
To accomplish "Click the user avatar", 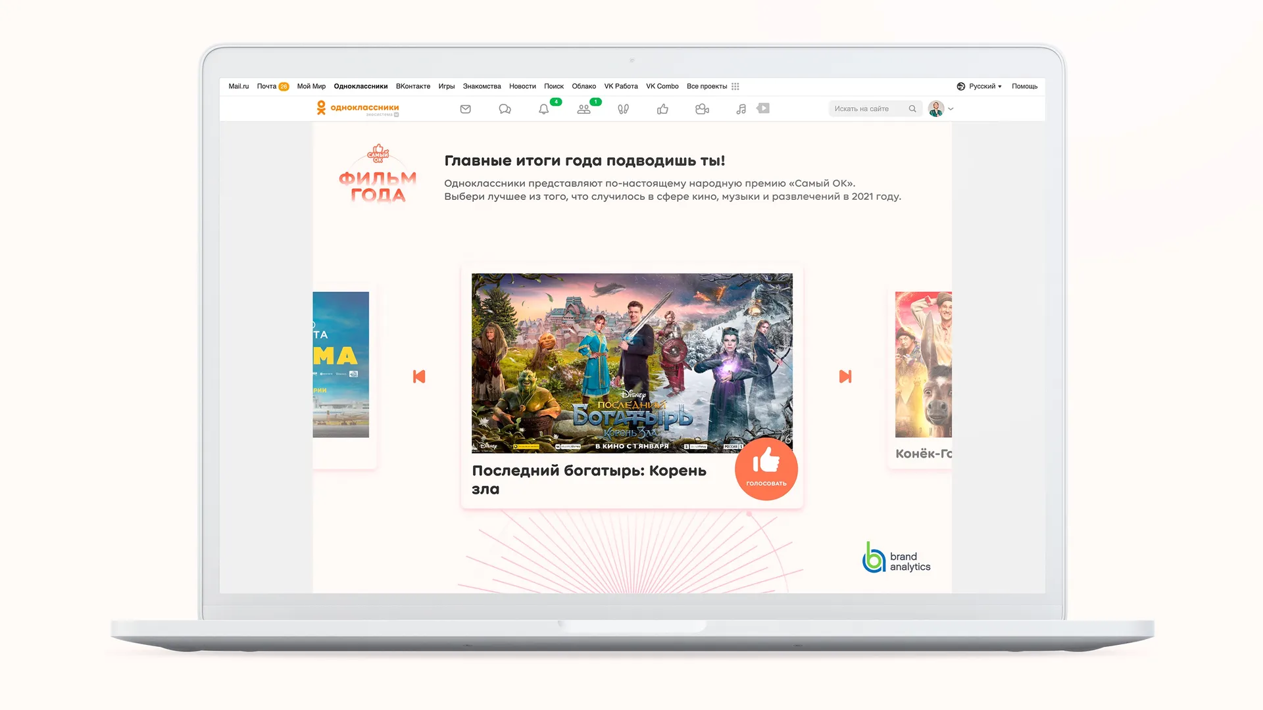I will coord(936,108).
